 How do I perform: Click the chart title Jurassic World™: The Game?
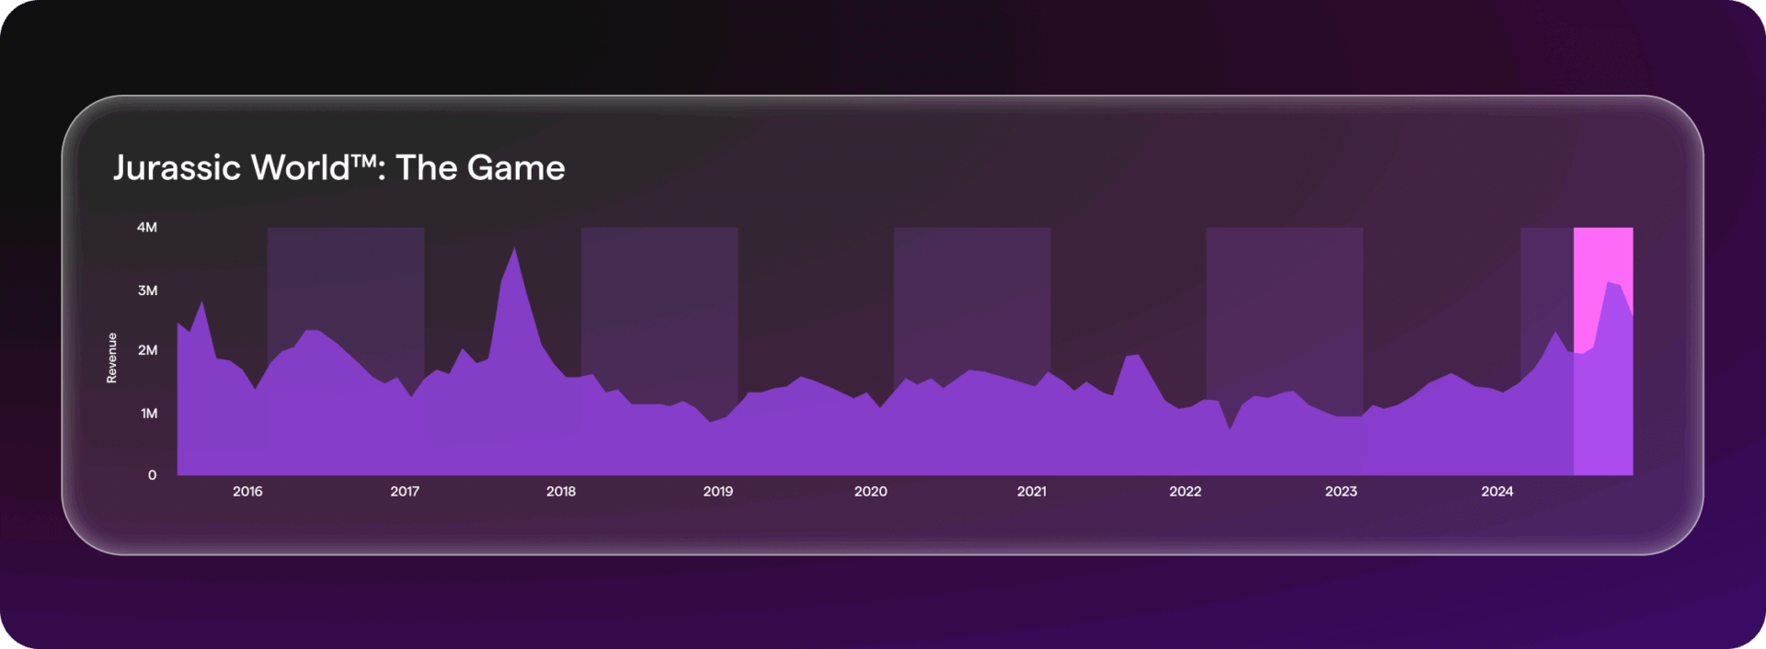pyautogui.click(x=338, y=167)
